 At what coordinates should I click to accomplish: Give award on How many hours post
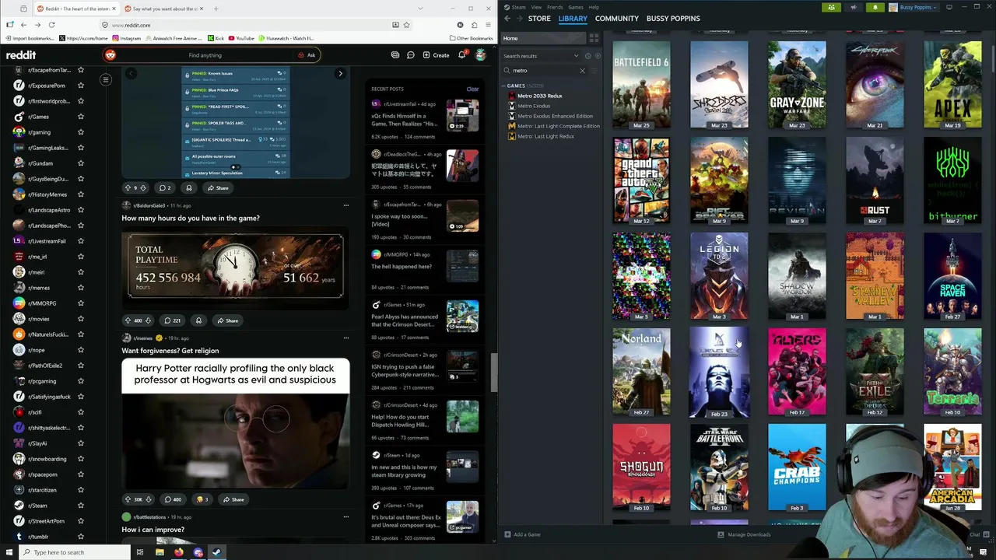coord(198,320)
